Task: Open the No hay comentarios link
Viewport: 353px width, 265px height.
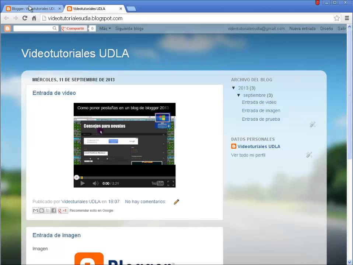Action: 145,202
